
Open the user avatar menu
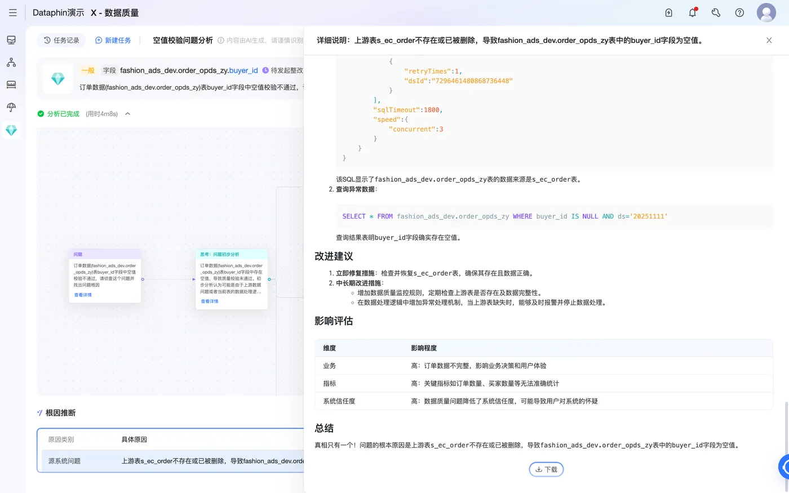766,12
